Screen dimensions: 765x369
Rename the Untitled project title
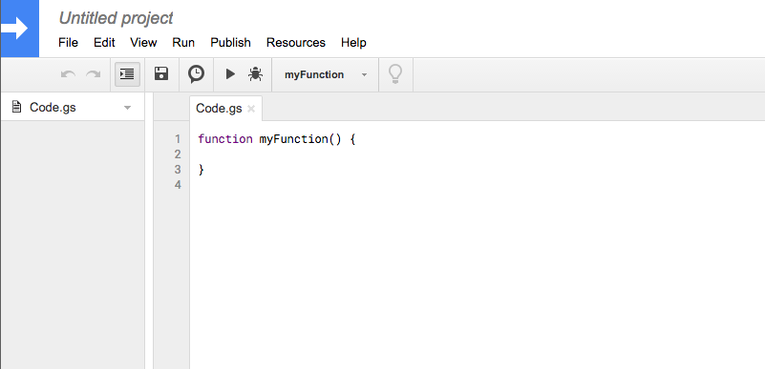coord(117,18)
